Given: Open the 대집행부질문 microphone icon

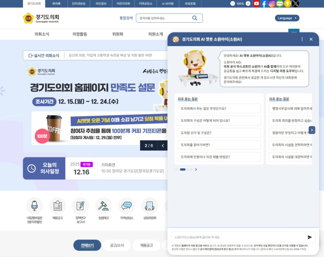Looking at the screenshot, I should coord(34,206).
